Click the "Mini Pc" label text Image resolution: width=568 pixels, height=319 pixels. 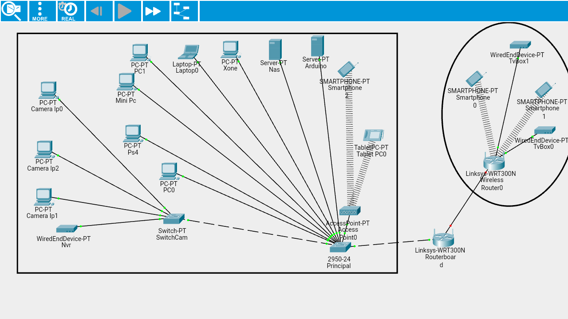point(126,101)
